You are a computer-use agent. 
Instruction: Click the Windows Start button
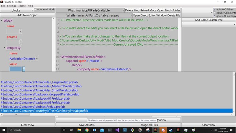[x=4, y=130]
